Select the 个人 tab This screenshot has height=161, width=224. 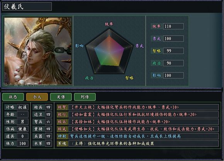[37, 97]
